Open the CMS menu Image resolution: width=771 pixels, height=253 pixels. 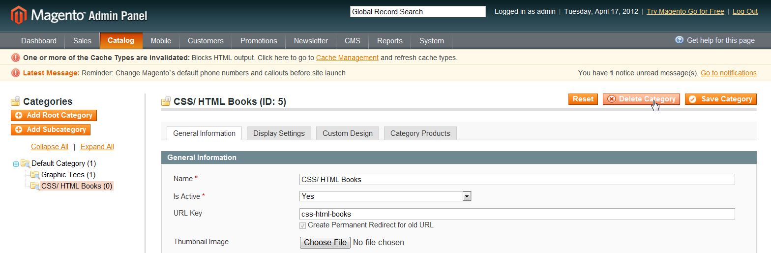pyautogui.click(x=353, y=41)
